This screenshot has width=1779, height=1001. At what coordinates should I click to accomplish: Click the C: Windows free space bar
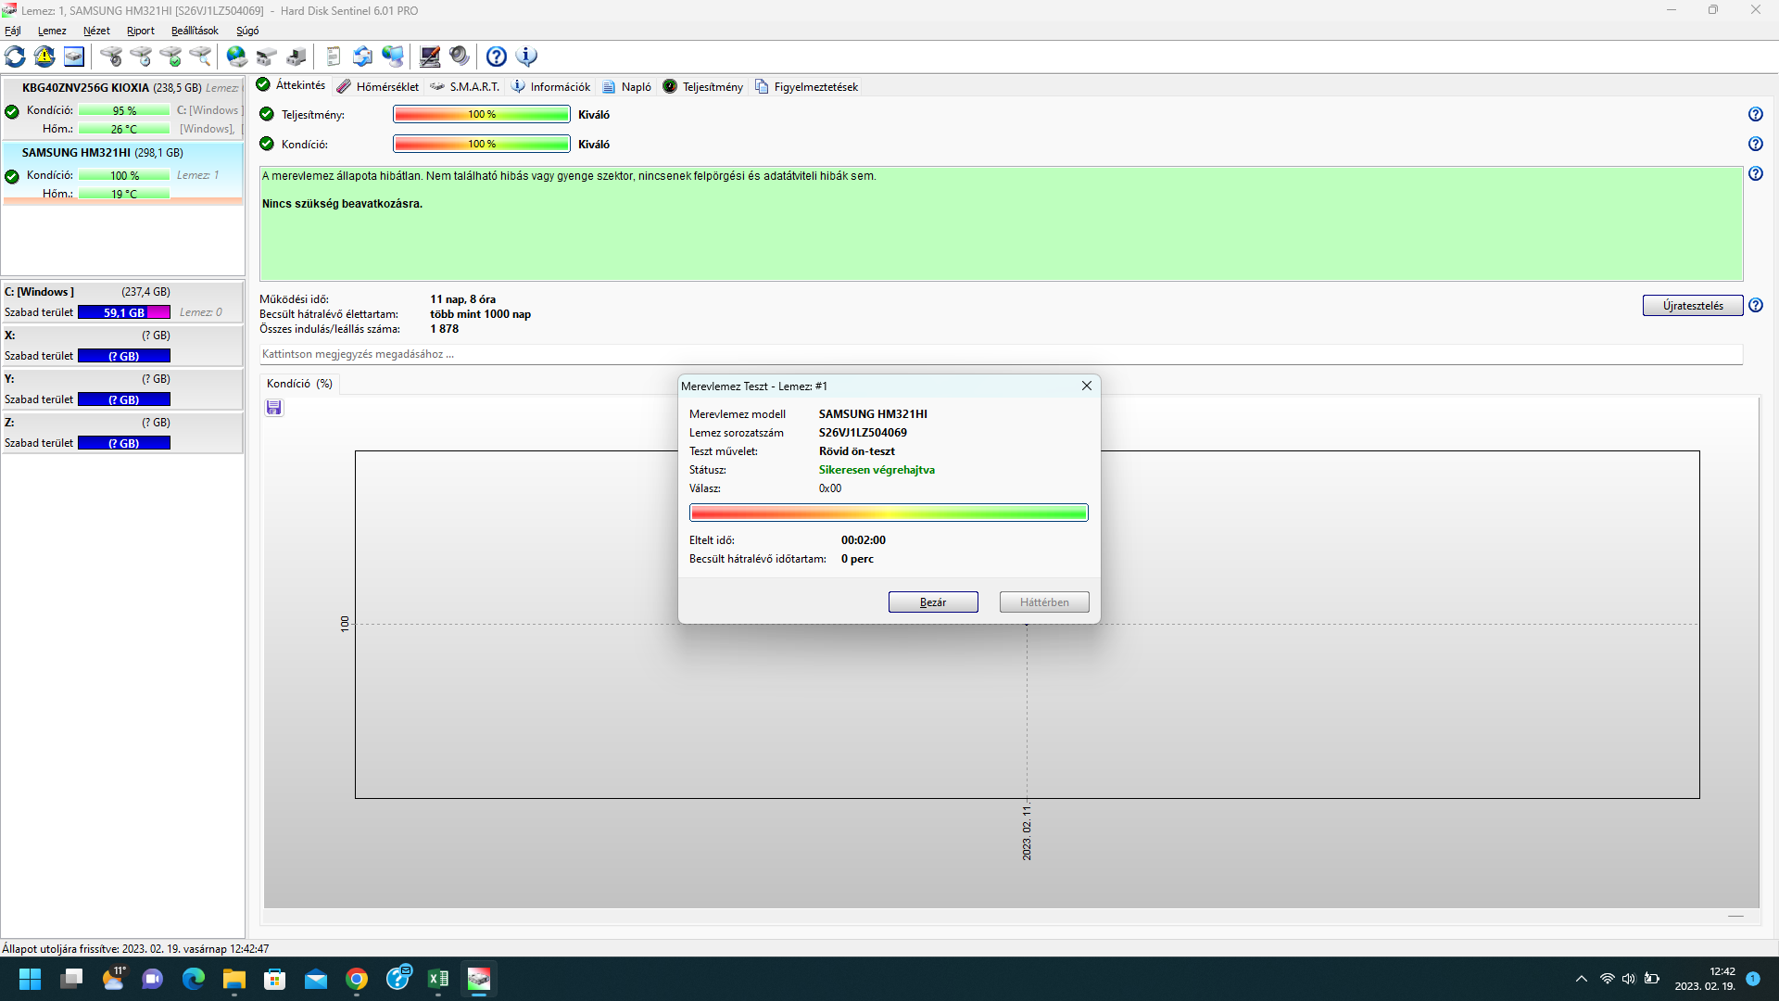click(x=124, y=312)
